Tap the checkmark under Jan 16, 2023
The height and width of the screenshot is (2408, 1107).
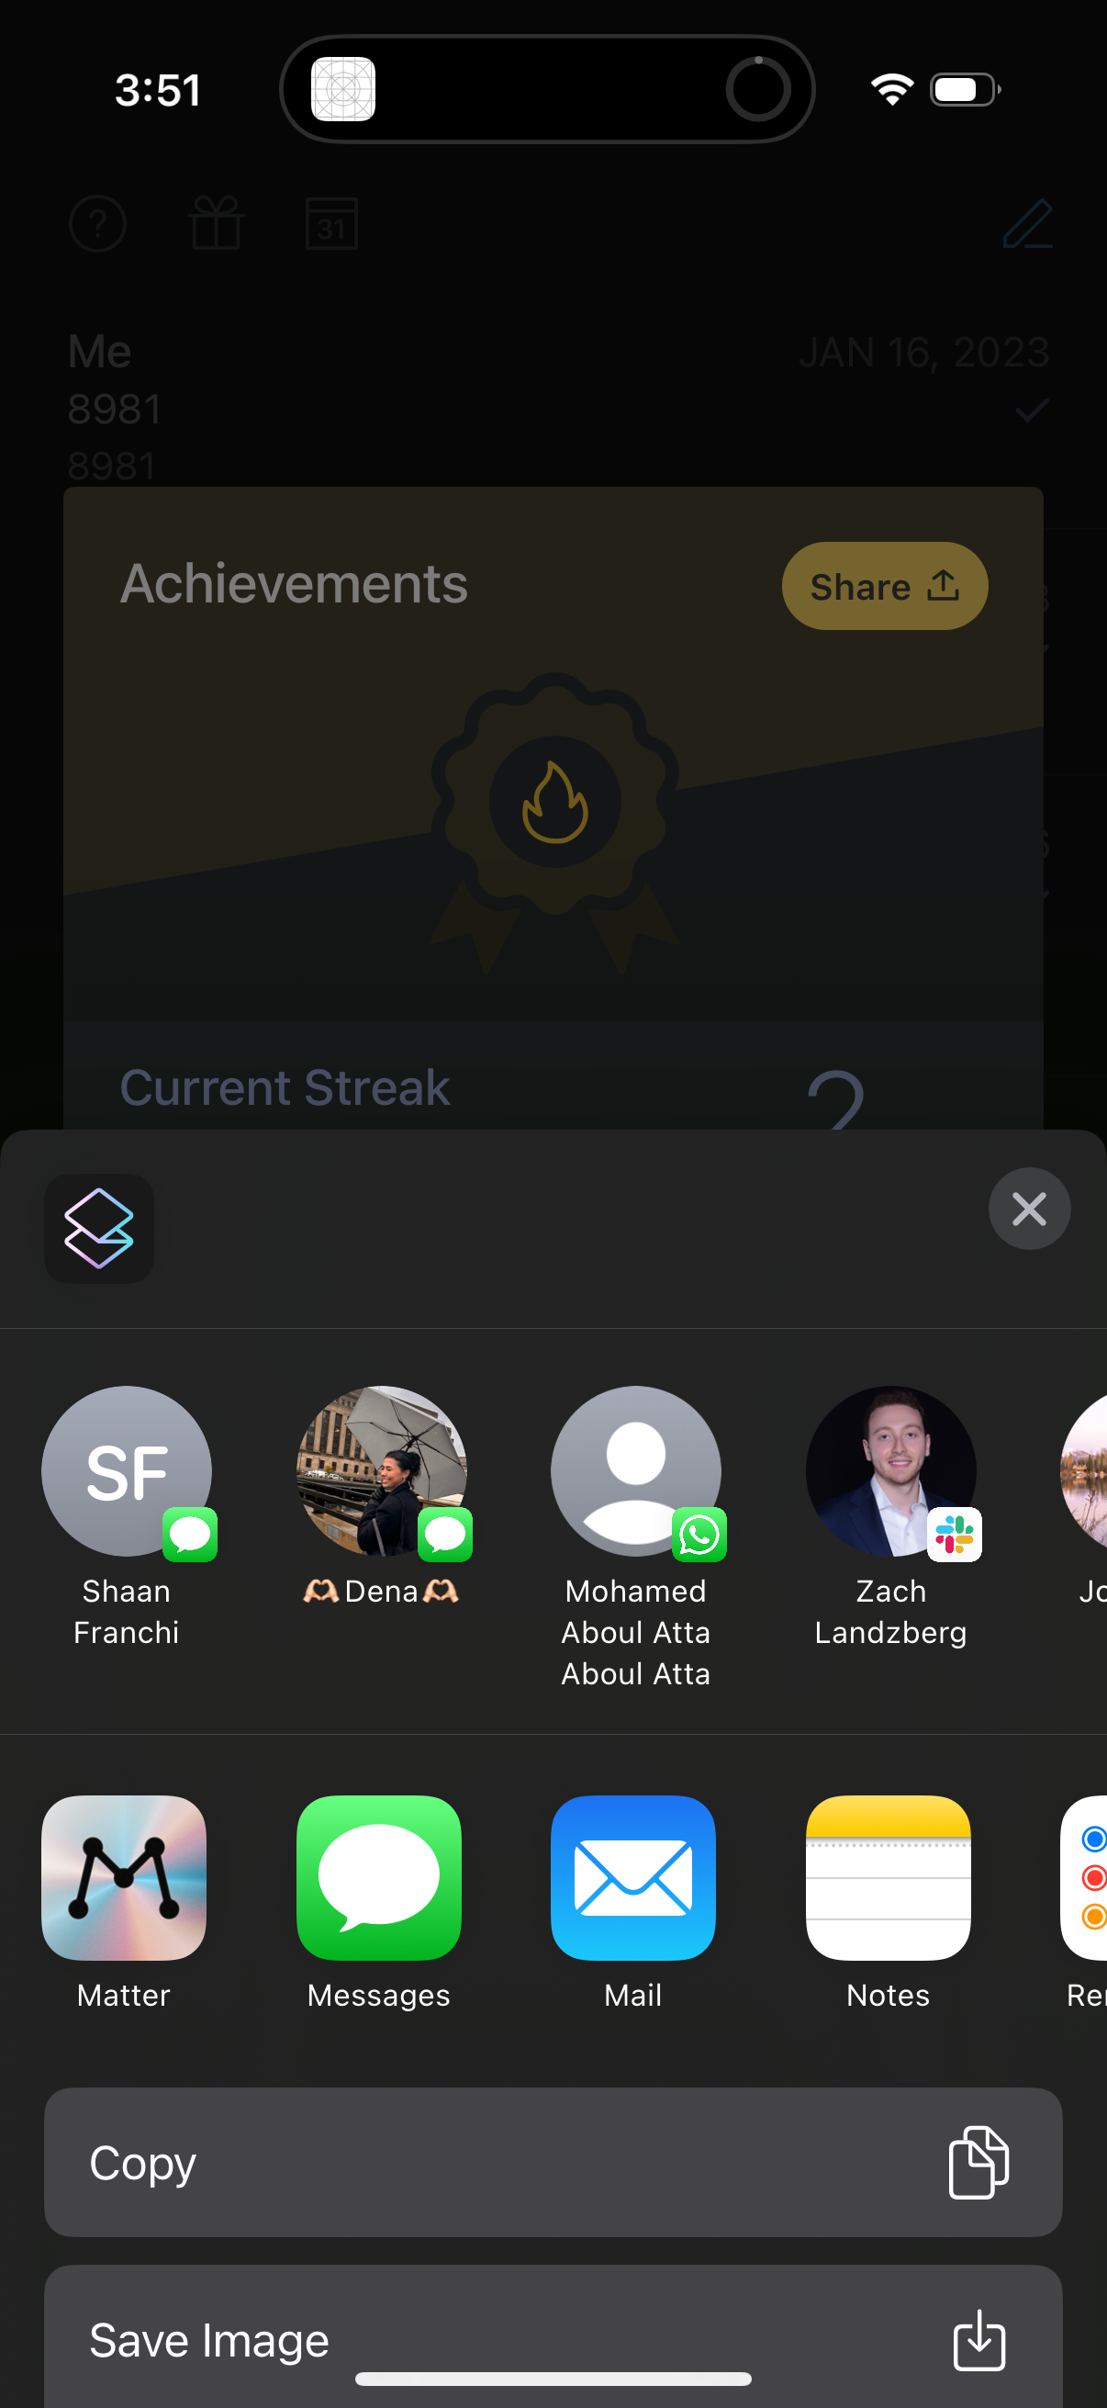click(1032, 411)
